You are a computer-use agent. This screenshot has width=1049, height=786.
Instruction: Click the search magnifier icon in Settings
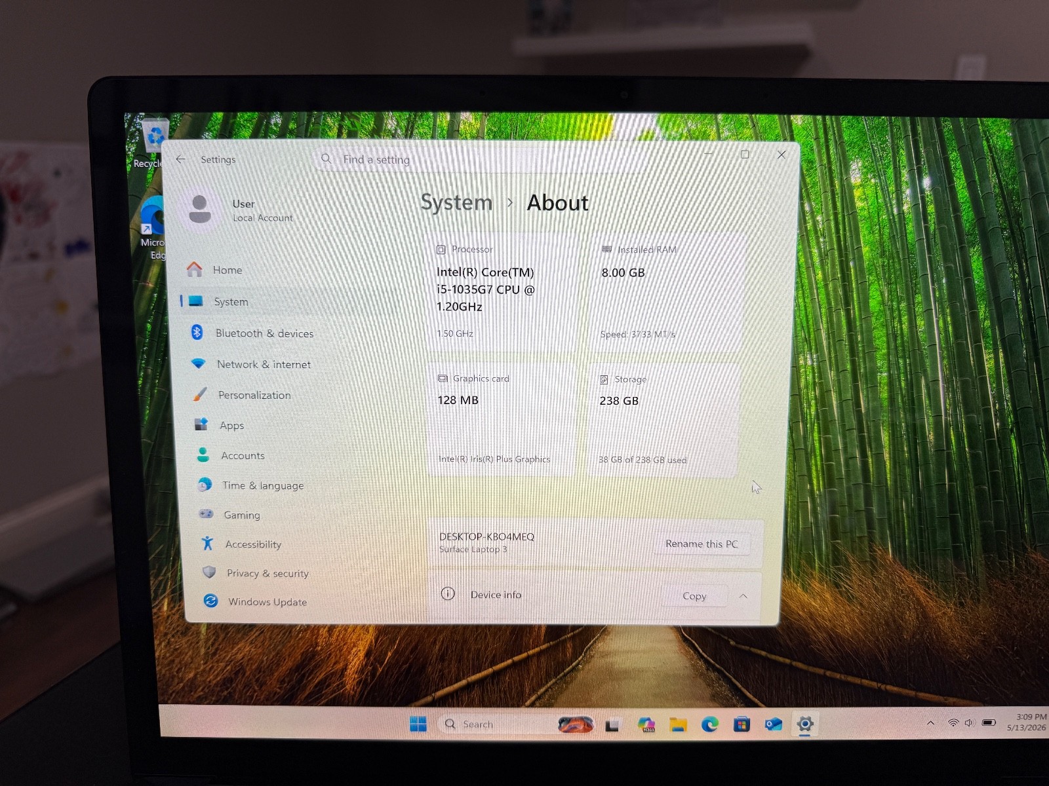point(326,159)
